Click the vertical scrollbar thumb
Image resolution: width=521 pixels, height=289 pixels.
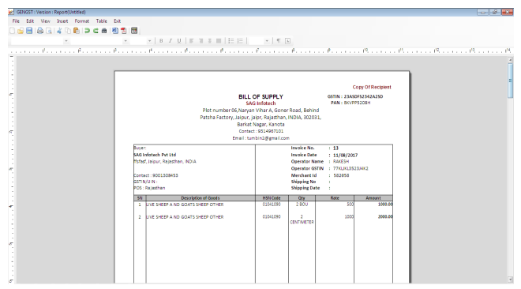point(511,81)
